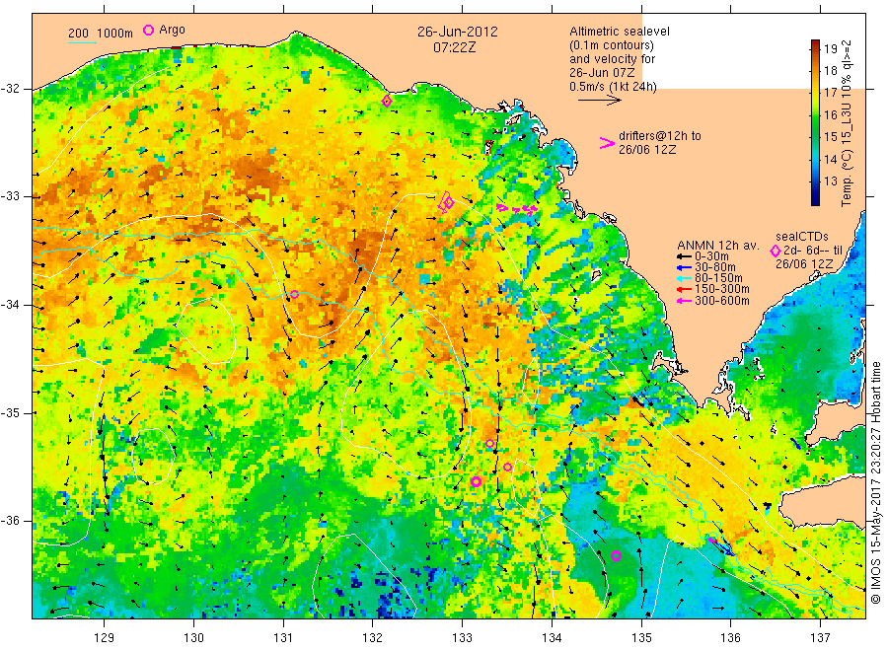
Task: Click the colorbar tick label 17
Action: pos(830,93)
